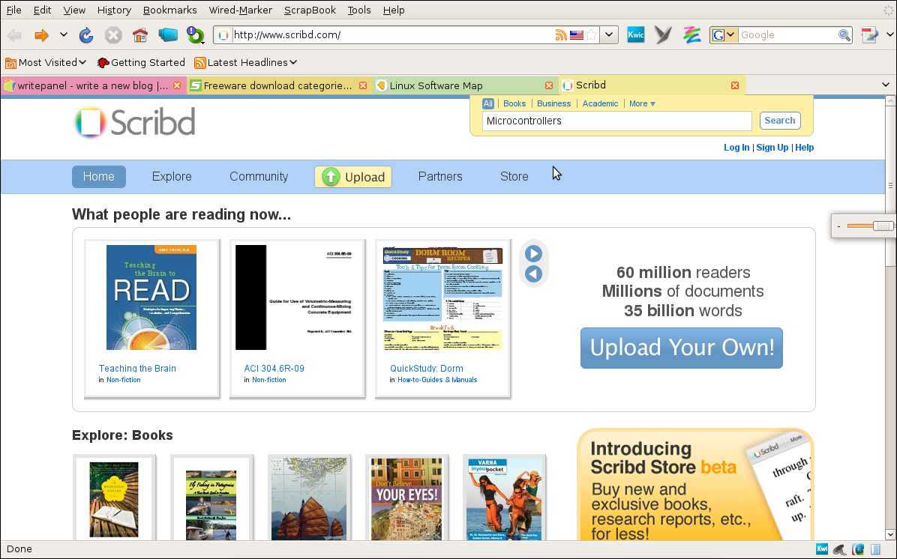Bookmark this page with the star icon
This screenshot has width=897, height=559.
click(x=592, y=35)
